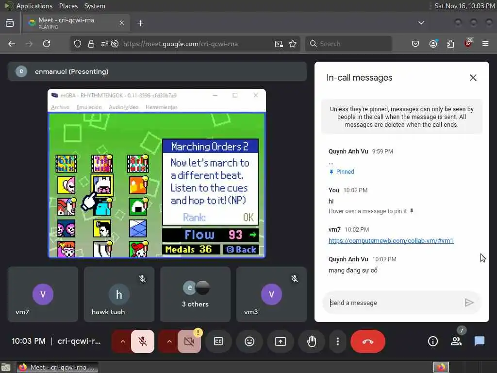Close the Meet browser tab
Viewport: 497px width, 373px height.
pos(122,23)
